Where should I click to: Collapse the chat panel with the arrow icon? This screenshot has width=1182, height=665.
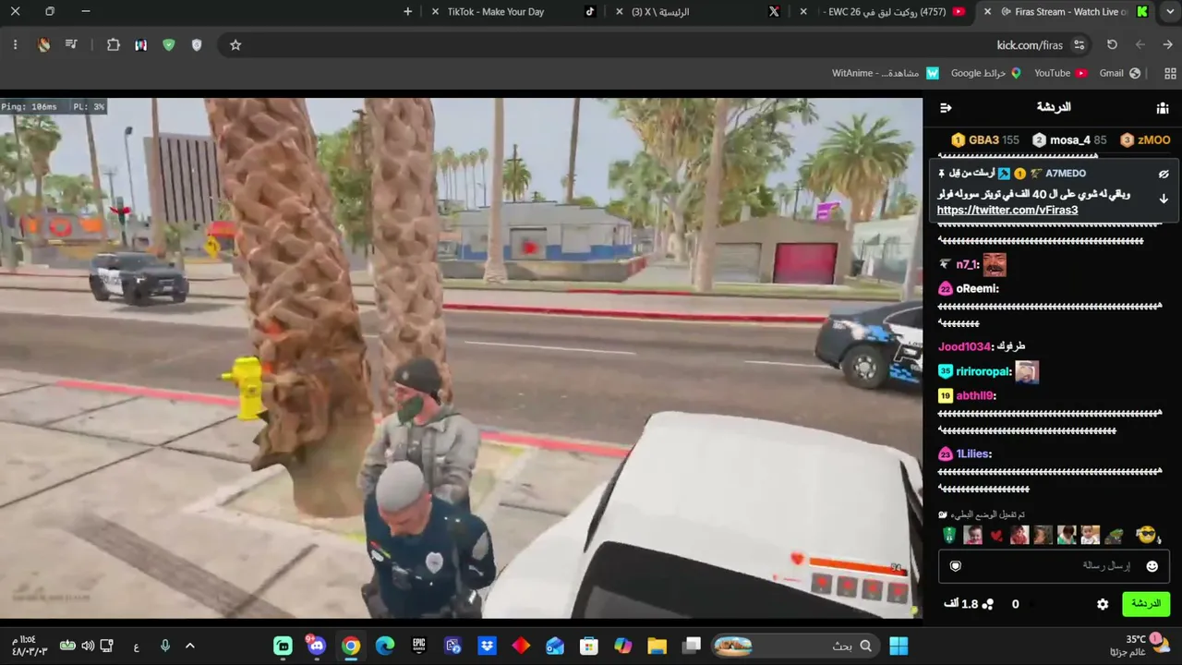tap(946, 108)
